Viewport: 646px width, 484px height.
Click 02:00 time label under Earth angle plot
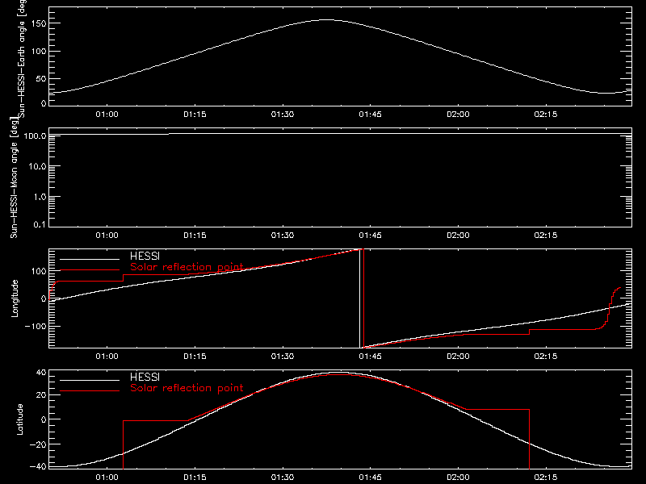coord(458,115)
